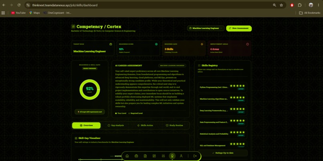Open the browser apps grid icon
The height and width of the screenshot is (161, 323).
point(3,13)
